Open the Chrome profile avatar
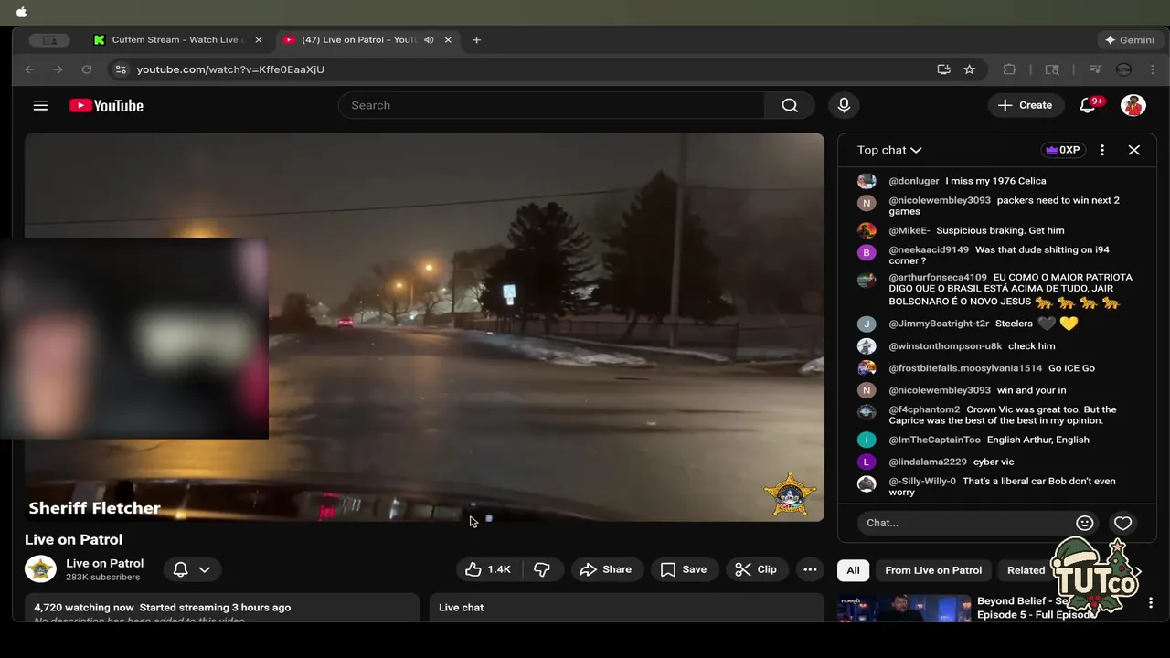1170x658 pixels. (1124, 69)
